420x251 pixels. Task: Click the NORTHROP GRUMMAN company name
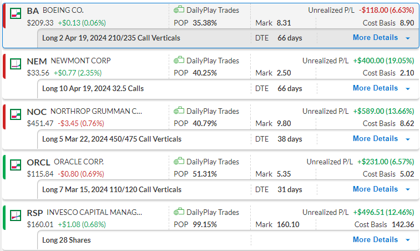click(97, 111)
